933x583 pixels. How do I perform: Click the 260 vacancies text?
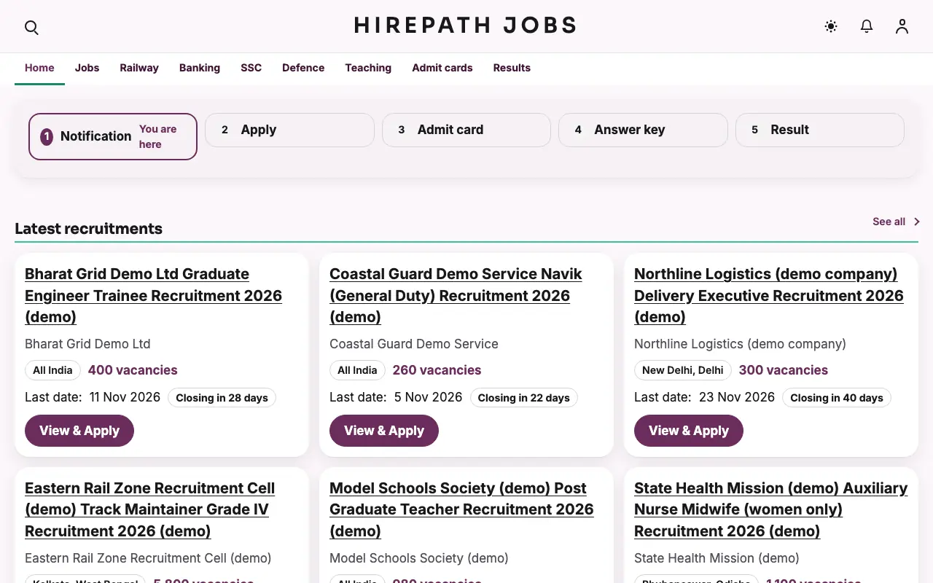pos(437,370)
